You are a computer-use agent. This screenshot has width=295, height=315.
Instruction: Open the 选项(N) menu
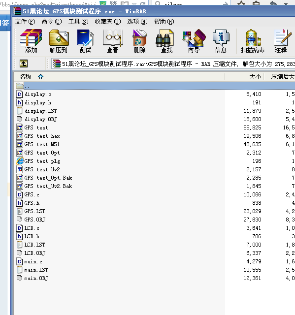coord(137,22)
